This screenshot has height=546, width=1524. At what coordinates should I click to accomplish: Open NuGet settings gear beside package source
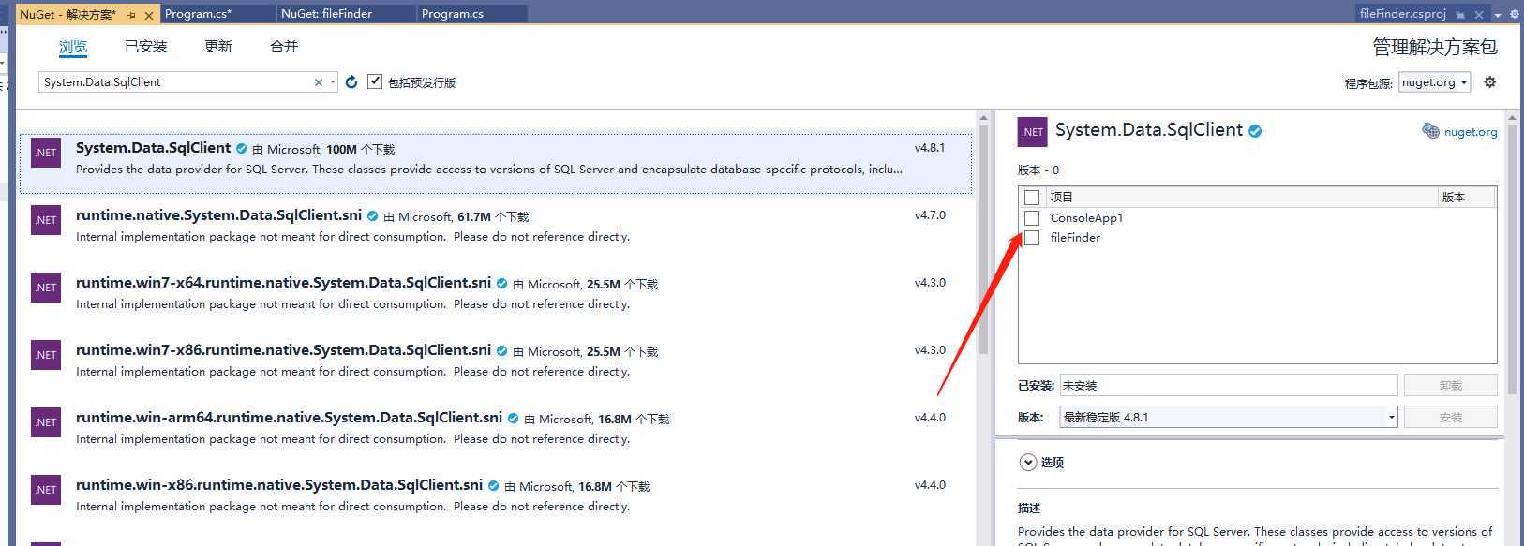1489,82
